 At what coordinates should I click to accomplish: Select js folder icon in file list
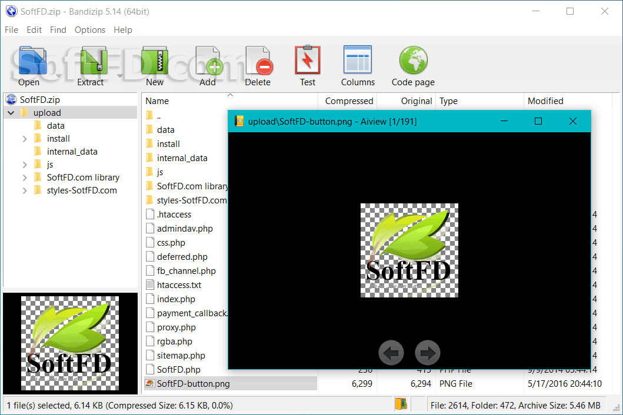click(150, 172)
